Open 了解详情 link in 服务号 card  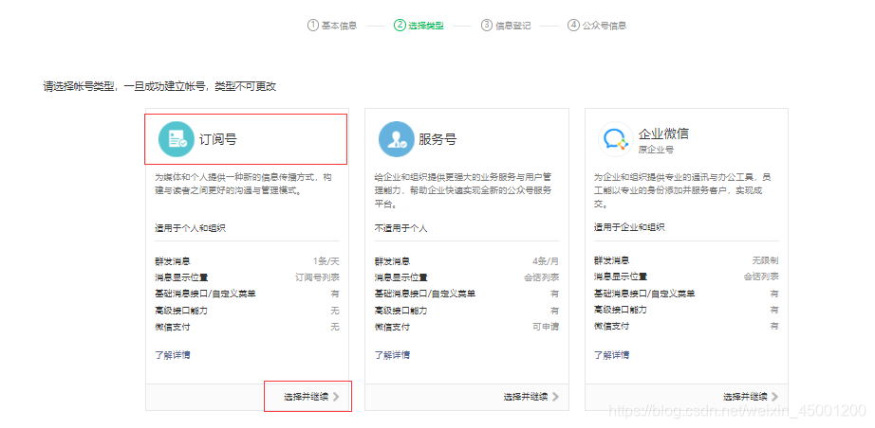(x=392, y=354)
